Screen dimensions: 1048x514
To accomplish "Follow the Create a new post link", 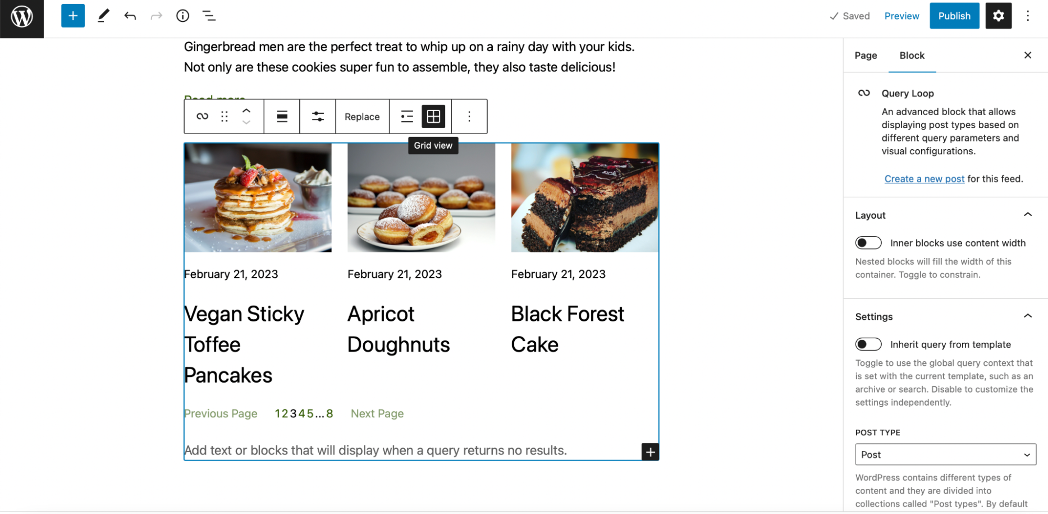I will 924,179.
